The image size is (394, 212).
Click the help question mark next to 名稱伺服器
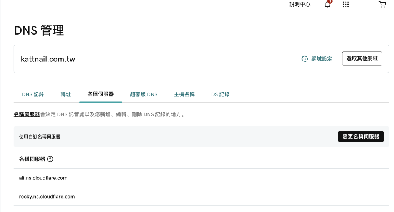tap(50, 159)
